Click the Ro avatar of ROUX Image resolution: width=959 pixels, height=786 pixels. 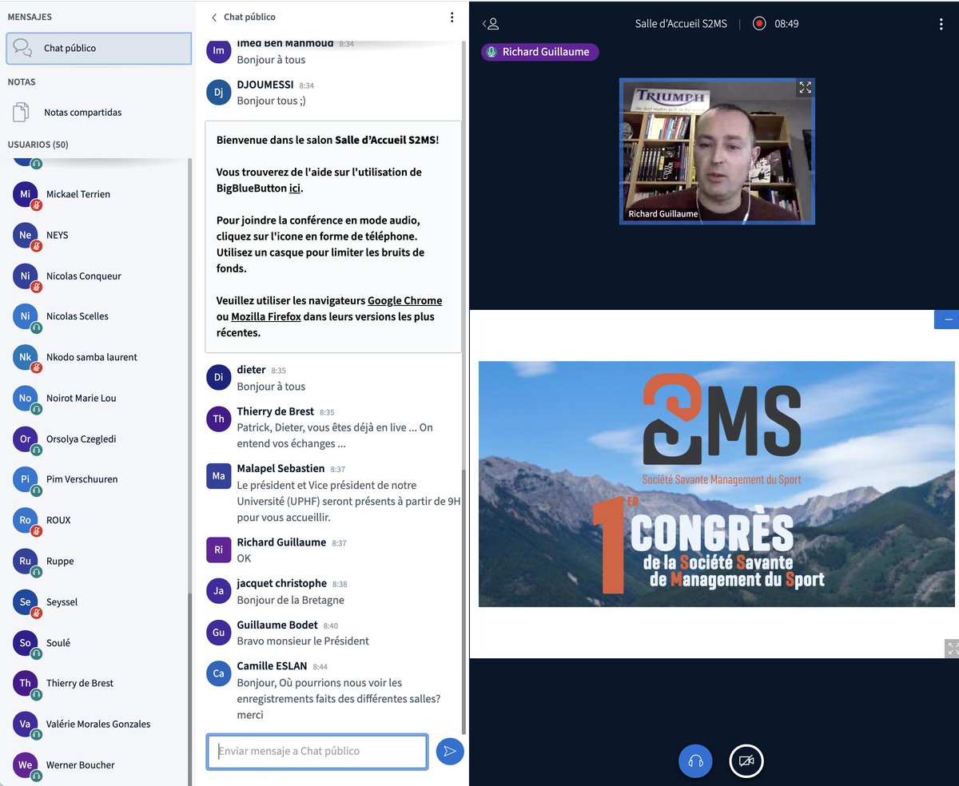click(x=26, y=520)
